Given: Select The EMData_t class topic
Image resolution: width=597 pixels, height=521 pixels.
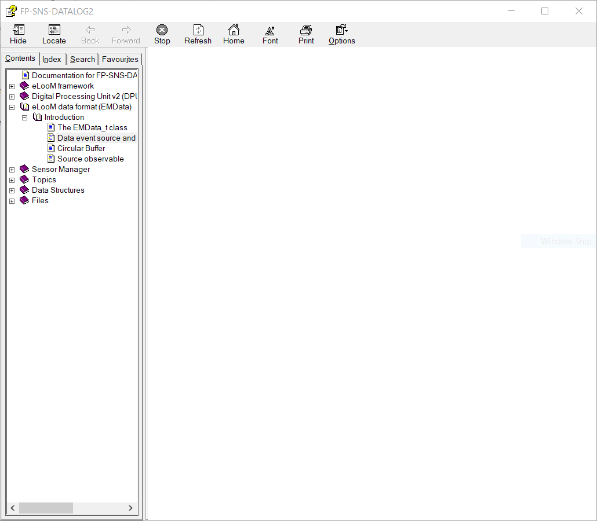Looking at the screenshot, I should pyautogui.click(x=92, y=127).
